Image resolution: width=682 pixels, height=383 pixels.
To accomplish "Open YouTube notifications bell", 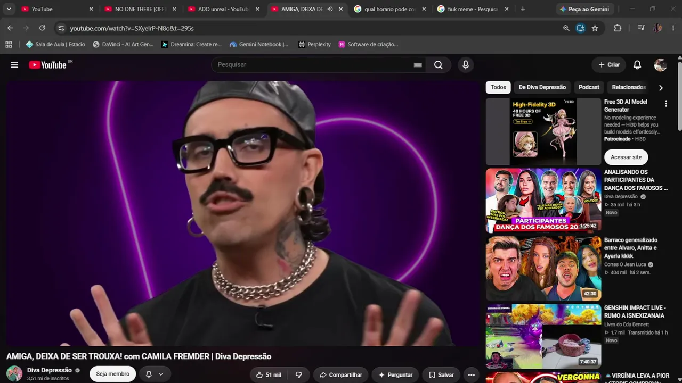I will [x=637, y=65].
